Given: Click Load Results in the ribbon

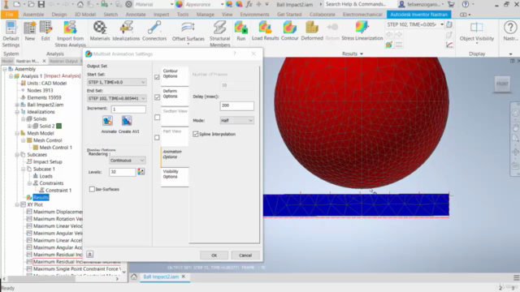Looking at the screenshot, I should 265,31.
